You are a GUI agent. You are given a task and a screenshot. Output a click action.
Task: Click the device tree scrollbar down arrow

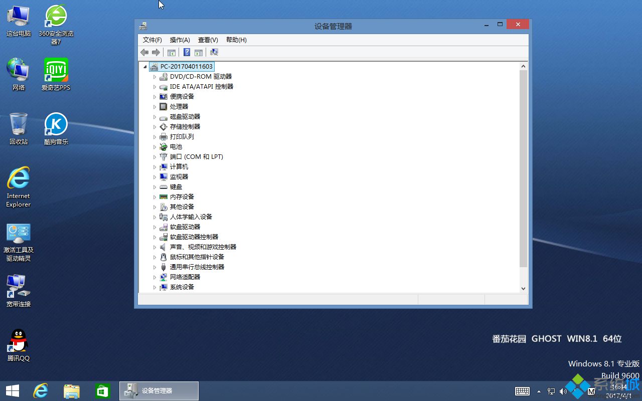[523, 288]
